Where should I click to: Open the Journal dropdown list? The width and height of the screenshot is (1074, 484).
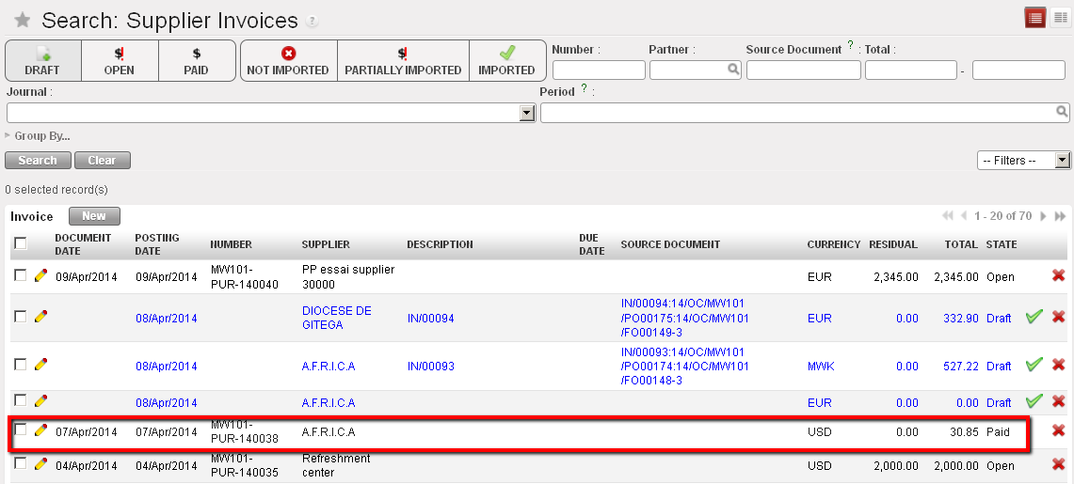coord(527,113)
